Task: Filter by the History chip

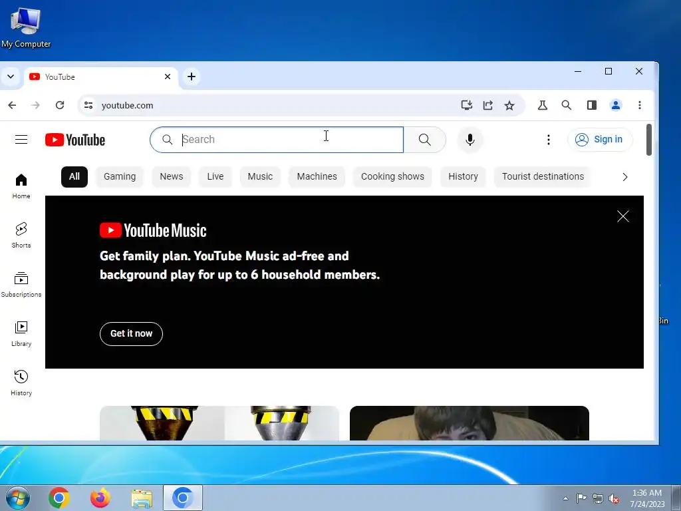Action: point(464,176)
